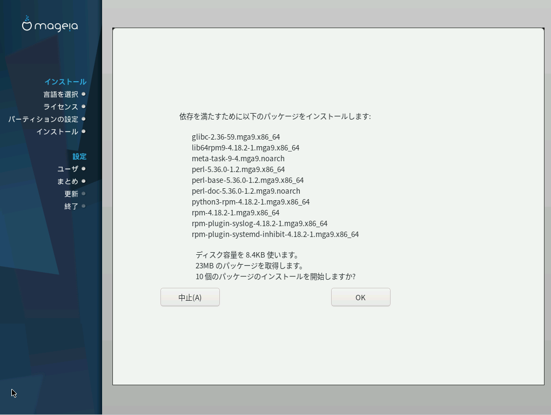The width and height of the screenshot is (551, 415).
Task: Select python3-rpm-4.18.2-1 package line
Action: (x=251, y=202)
